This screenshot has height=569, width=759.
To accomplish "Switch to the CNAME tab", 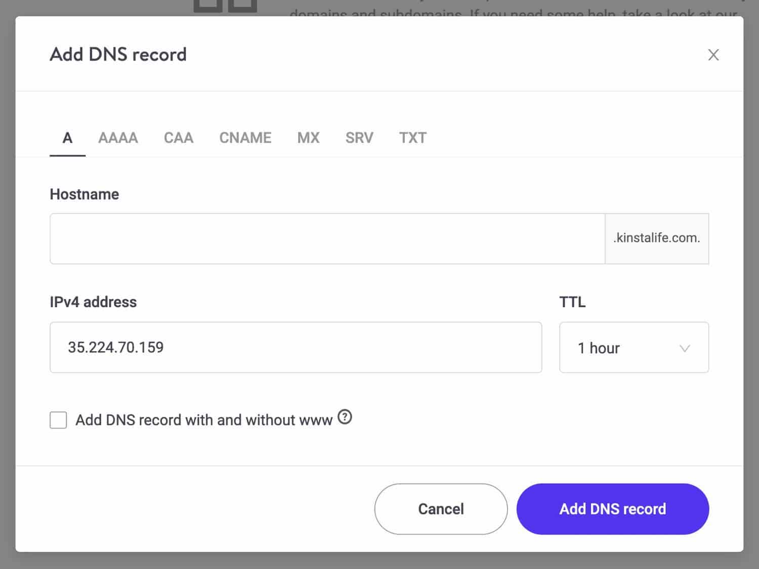I will [245, 138].
